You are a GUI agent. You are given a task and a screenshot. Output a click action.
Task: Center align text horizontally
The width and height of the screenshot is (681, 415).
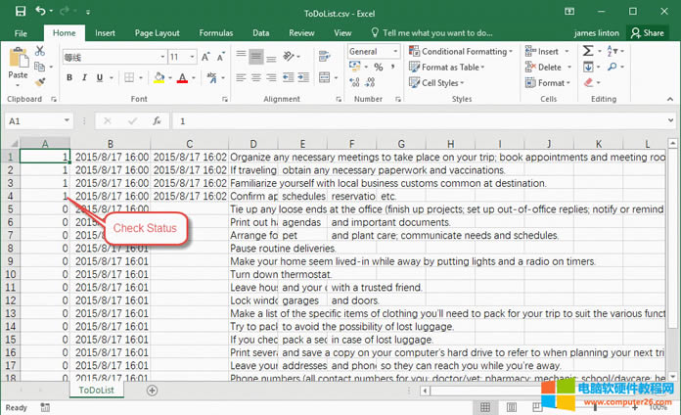[x=256, y=76]
